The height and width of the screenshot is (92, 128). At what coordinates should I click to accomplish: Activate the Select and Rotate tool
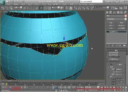pyautogui.click(x=45, y=8)
